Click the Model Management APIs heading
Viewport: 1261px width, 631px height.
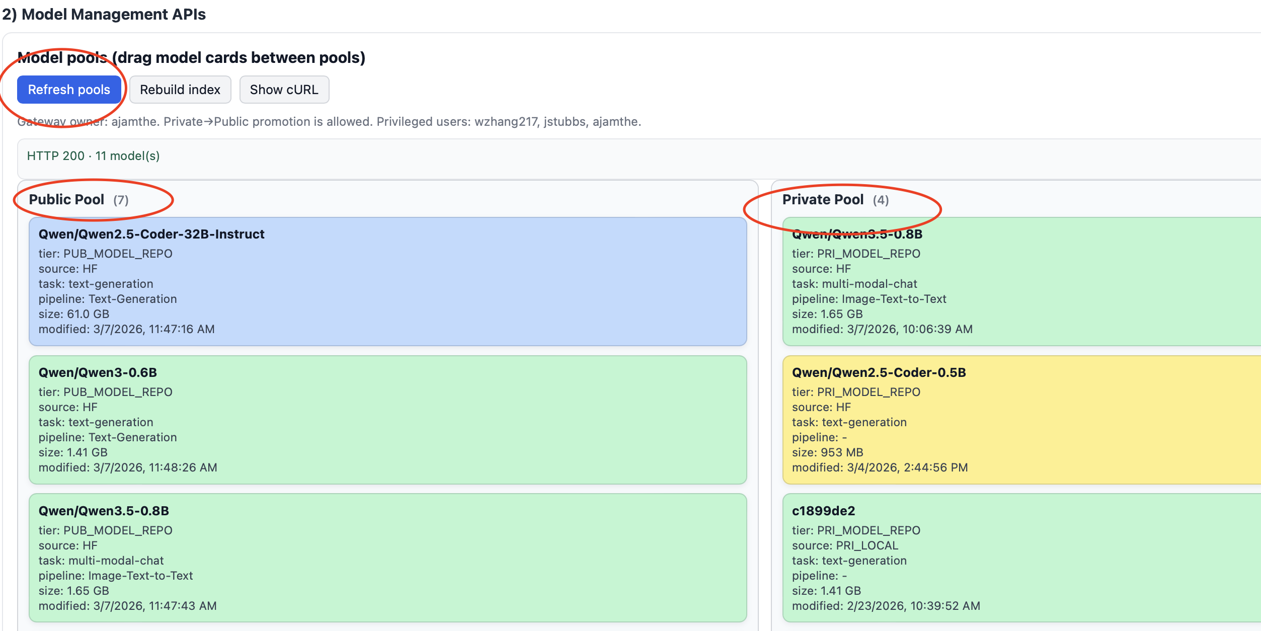pyautogui.click(x=104, y=14)
